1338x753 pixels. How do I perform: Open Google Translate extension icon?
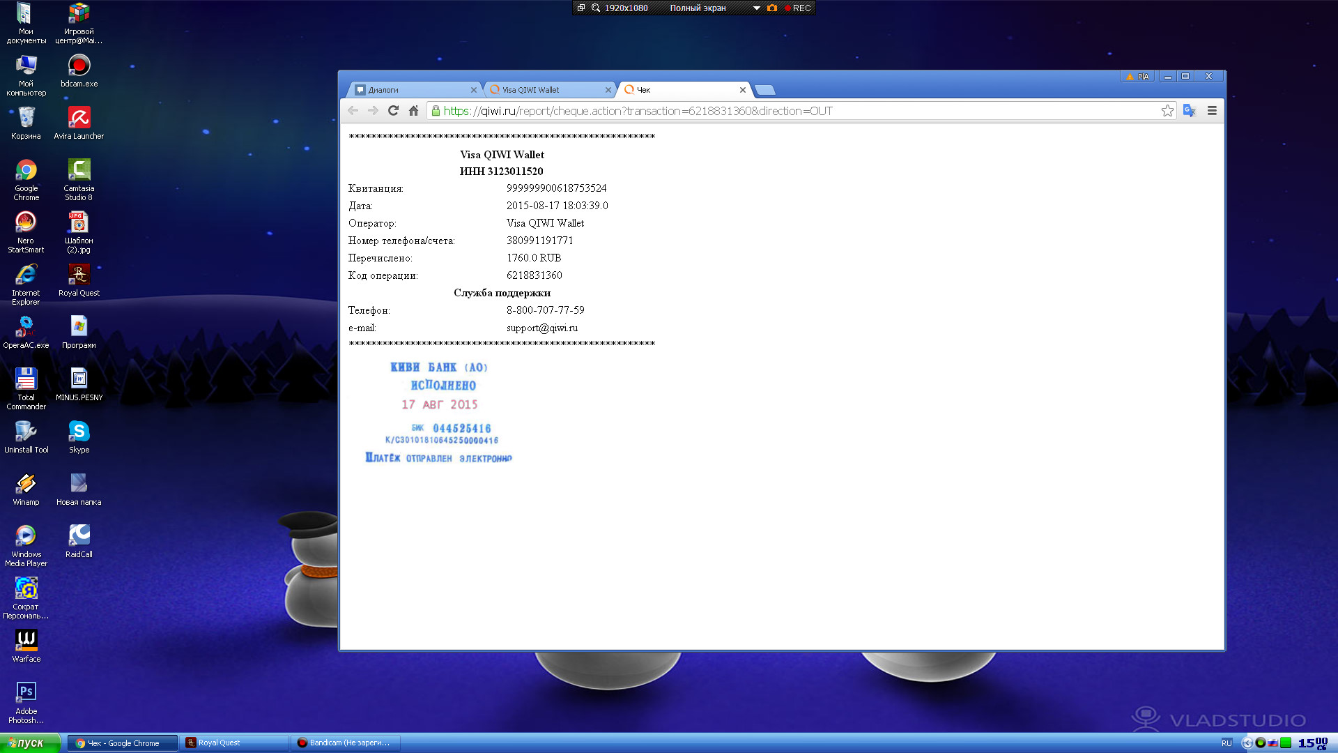[1190, 111]
